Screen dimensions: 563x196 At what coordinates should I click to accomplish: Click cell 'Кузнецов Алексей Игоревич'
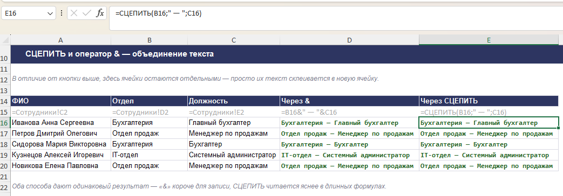(x=60, y=155)
